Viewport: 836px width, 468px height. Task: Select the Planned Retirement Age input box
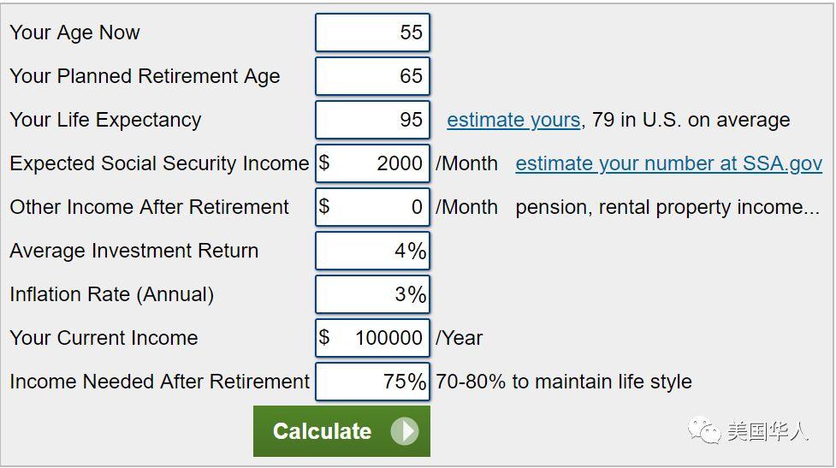pyautogui.click(x=372, y=76)
